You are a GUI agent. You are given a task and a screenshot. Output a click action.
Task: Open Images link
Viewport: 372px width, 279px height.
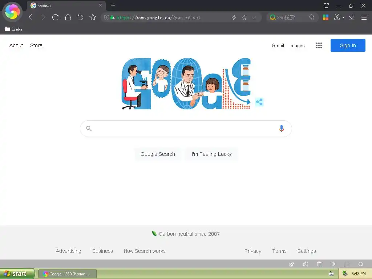297,45
